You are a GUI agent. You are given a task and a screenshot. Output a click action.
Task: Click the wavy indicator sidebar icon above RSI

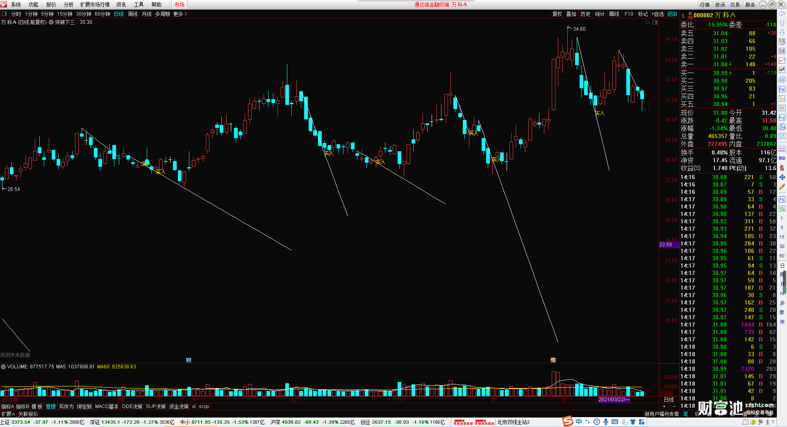click(782, 149)
